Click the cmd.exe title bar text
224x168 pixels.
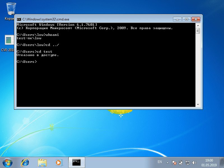point(46,19)
